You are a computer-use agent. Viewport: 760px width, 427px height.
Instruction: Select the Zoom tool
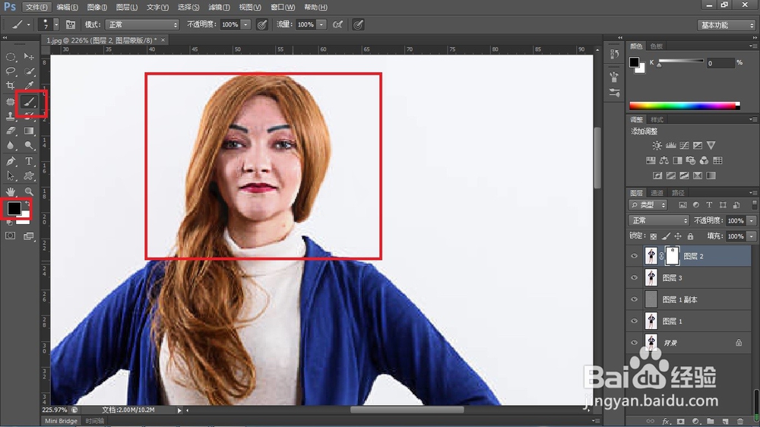coord(29,191)
